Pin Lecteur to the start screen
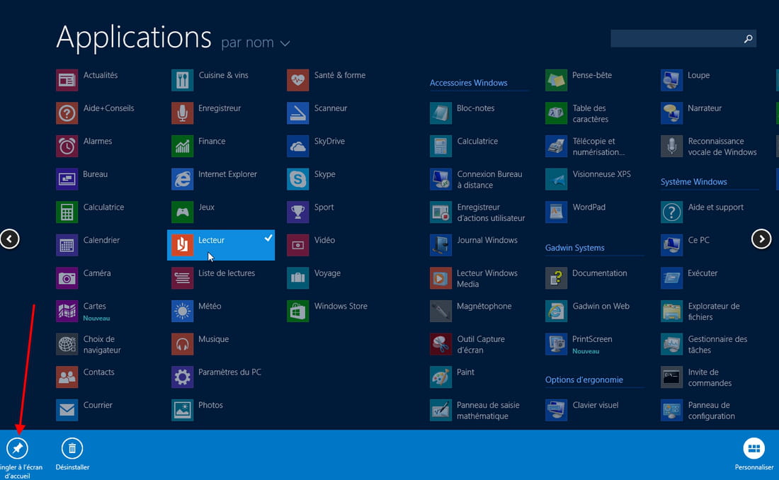This screenshot has height=480, width=779. [x=18, y=448]
